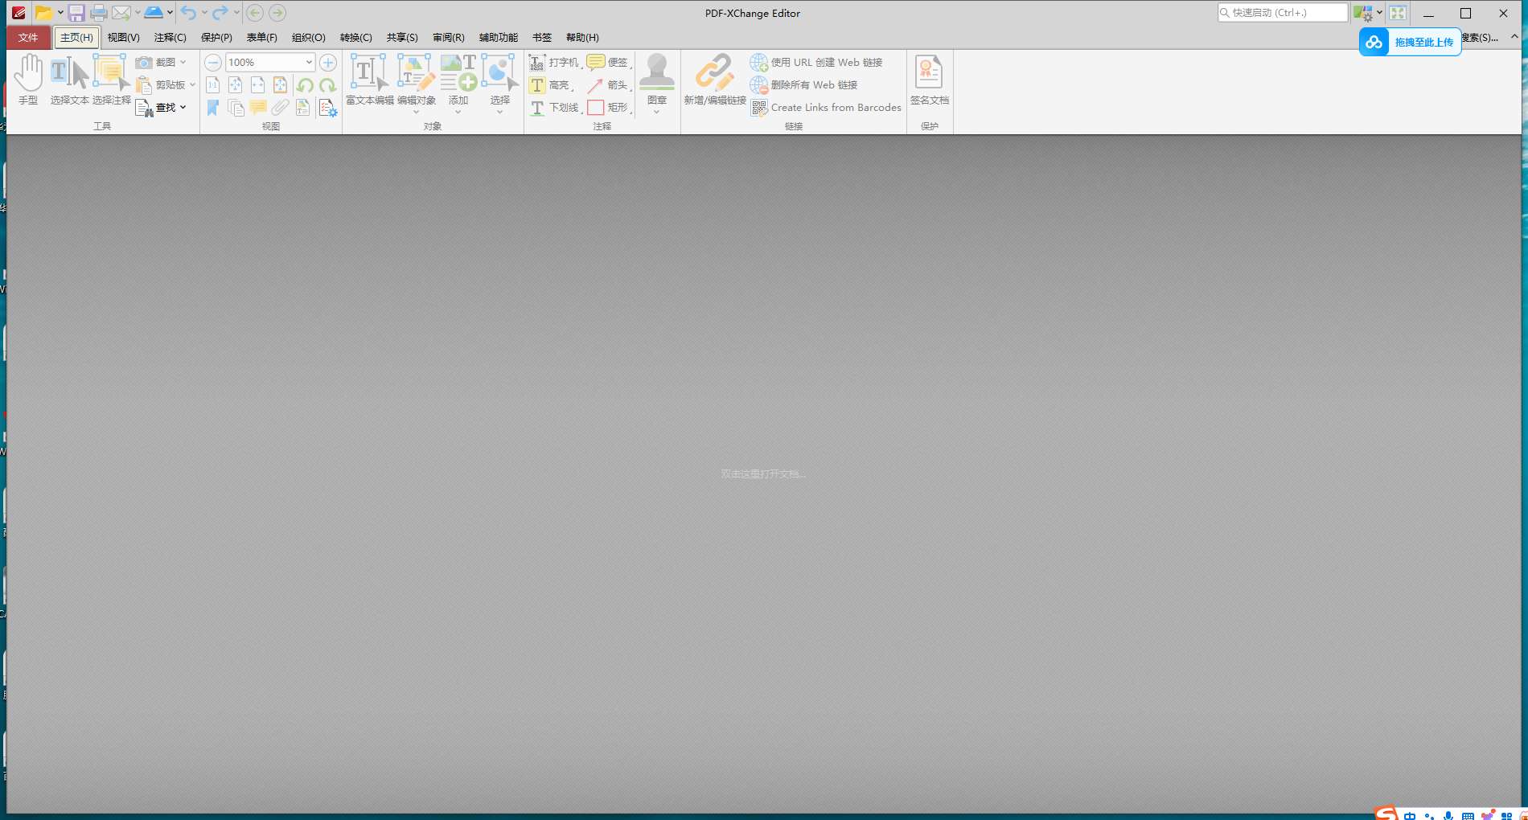Select the Underline (下划线) tool
1528x820 pixels.
click(555, 108)
